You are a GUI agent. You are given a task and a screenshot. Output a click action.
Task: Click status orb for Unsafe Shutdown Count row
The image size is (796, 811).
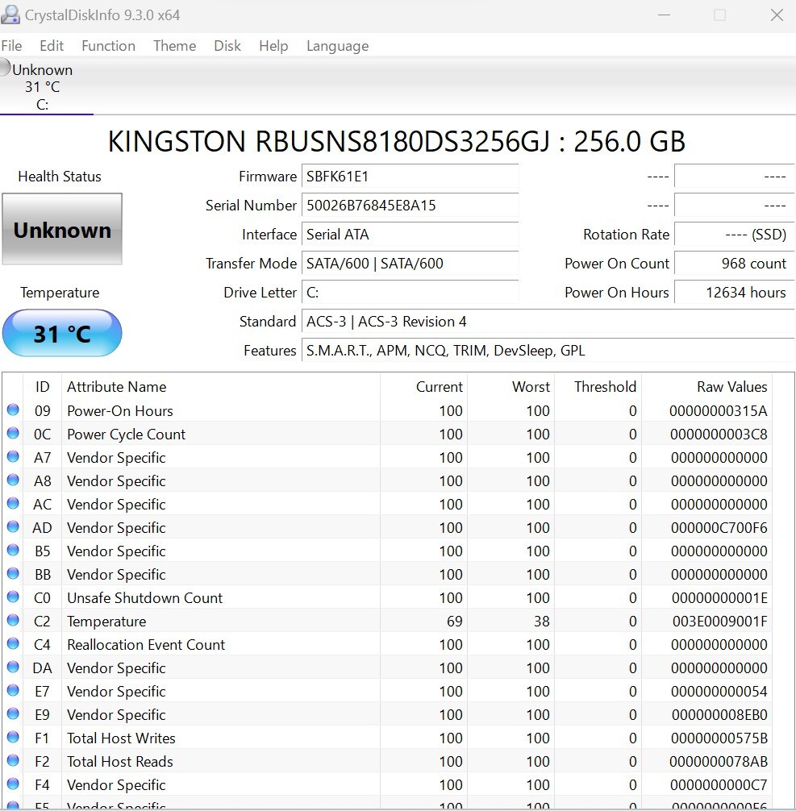(x=13, y=597)
